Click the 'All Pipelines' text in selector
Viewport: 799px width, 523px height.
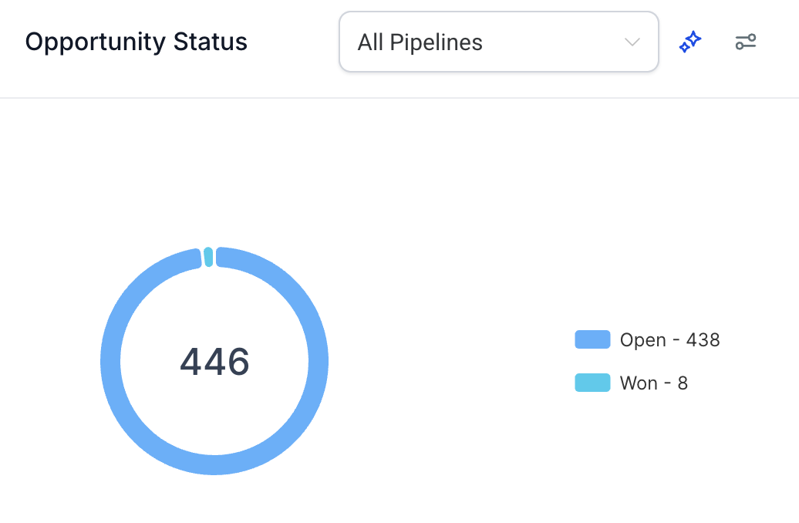tap(420, 42)
